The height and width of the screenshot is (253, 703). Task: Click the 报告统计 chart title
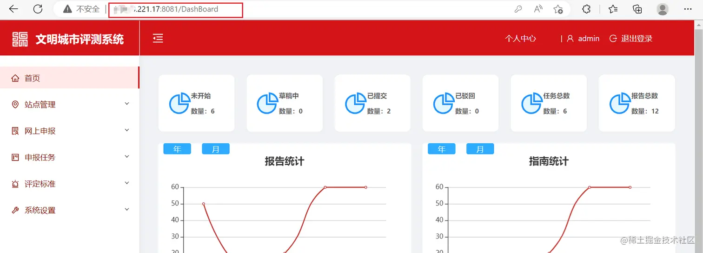(x=285, y=161)
